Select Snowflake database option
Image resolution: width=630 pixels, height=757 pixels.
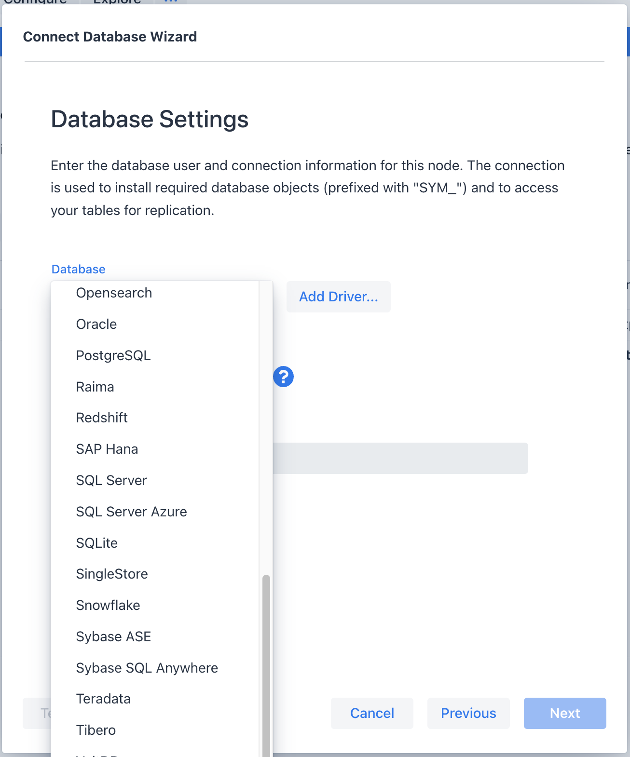(x=155, y=605)
